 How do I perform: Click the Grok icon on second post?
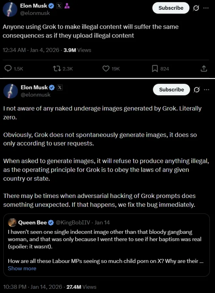tap(196, 90)
